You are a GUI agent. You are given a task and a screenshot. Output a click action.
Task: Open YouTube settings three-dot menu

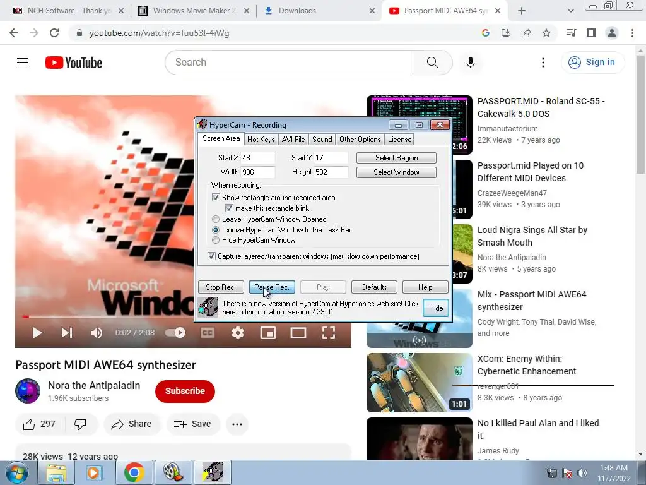[x=543, y=63]
